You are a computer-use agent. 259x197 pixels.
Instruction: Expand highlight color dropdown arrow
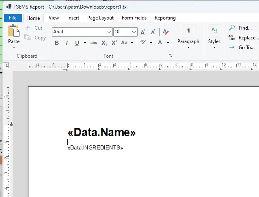(x=151, y=43)
